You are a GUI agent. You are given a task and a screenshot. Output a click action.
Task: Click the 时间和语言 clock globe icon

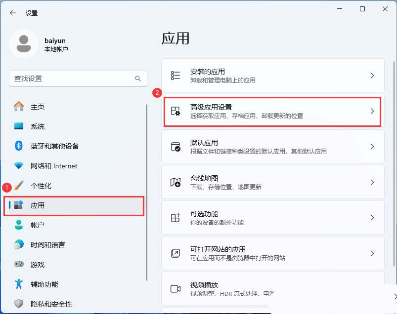(x=19, y=245)
